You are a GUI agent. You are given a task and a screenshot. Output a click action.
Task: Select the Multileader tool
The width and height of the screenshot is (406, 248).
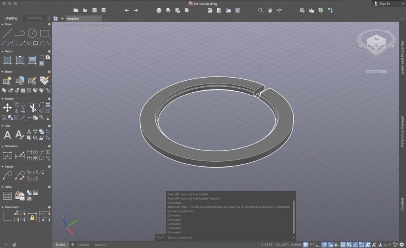7,176
